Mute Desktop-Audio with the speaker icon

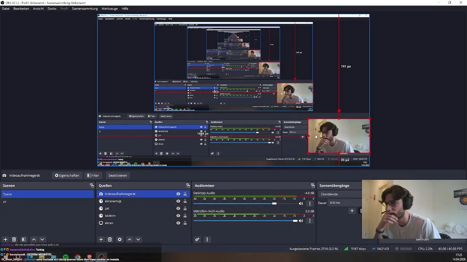tap(301, 203)
